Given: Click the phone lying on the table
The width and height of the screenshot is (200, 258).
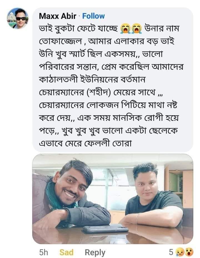Looking at the screenshot, I should [105, 229].
